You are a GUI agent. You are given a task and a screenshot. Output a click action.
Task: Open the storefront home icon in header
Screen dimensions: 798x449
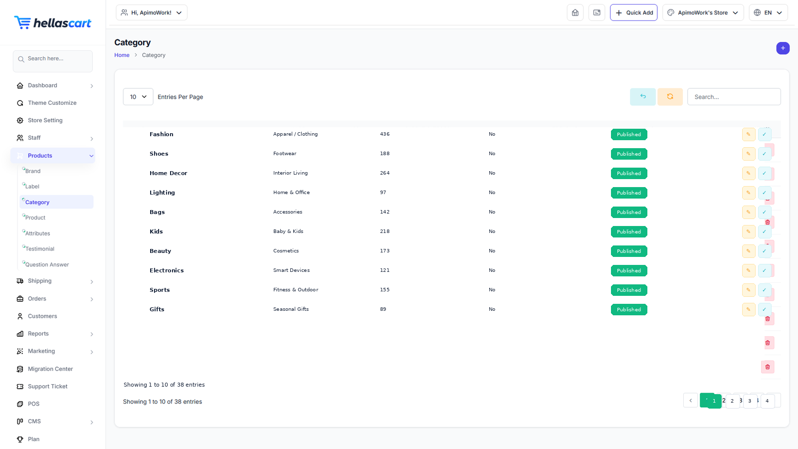(575, 12)
